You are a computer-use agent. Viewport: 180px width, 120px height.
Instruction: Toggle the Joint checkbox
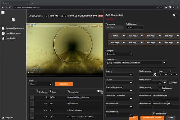click(160, 82)
